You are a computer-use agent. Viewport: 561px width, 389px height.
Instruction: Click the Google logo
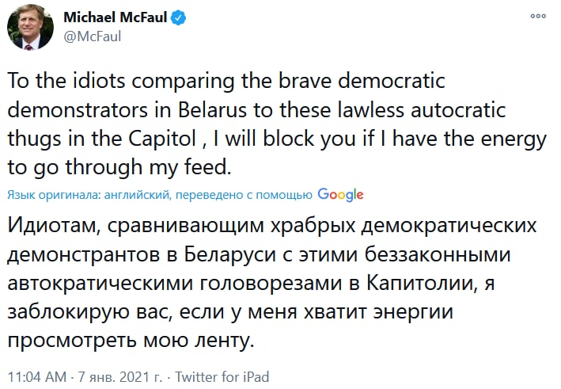340,195
